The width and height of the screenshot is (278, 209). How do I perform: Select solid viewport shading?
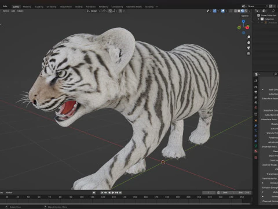239,11
